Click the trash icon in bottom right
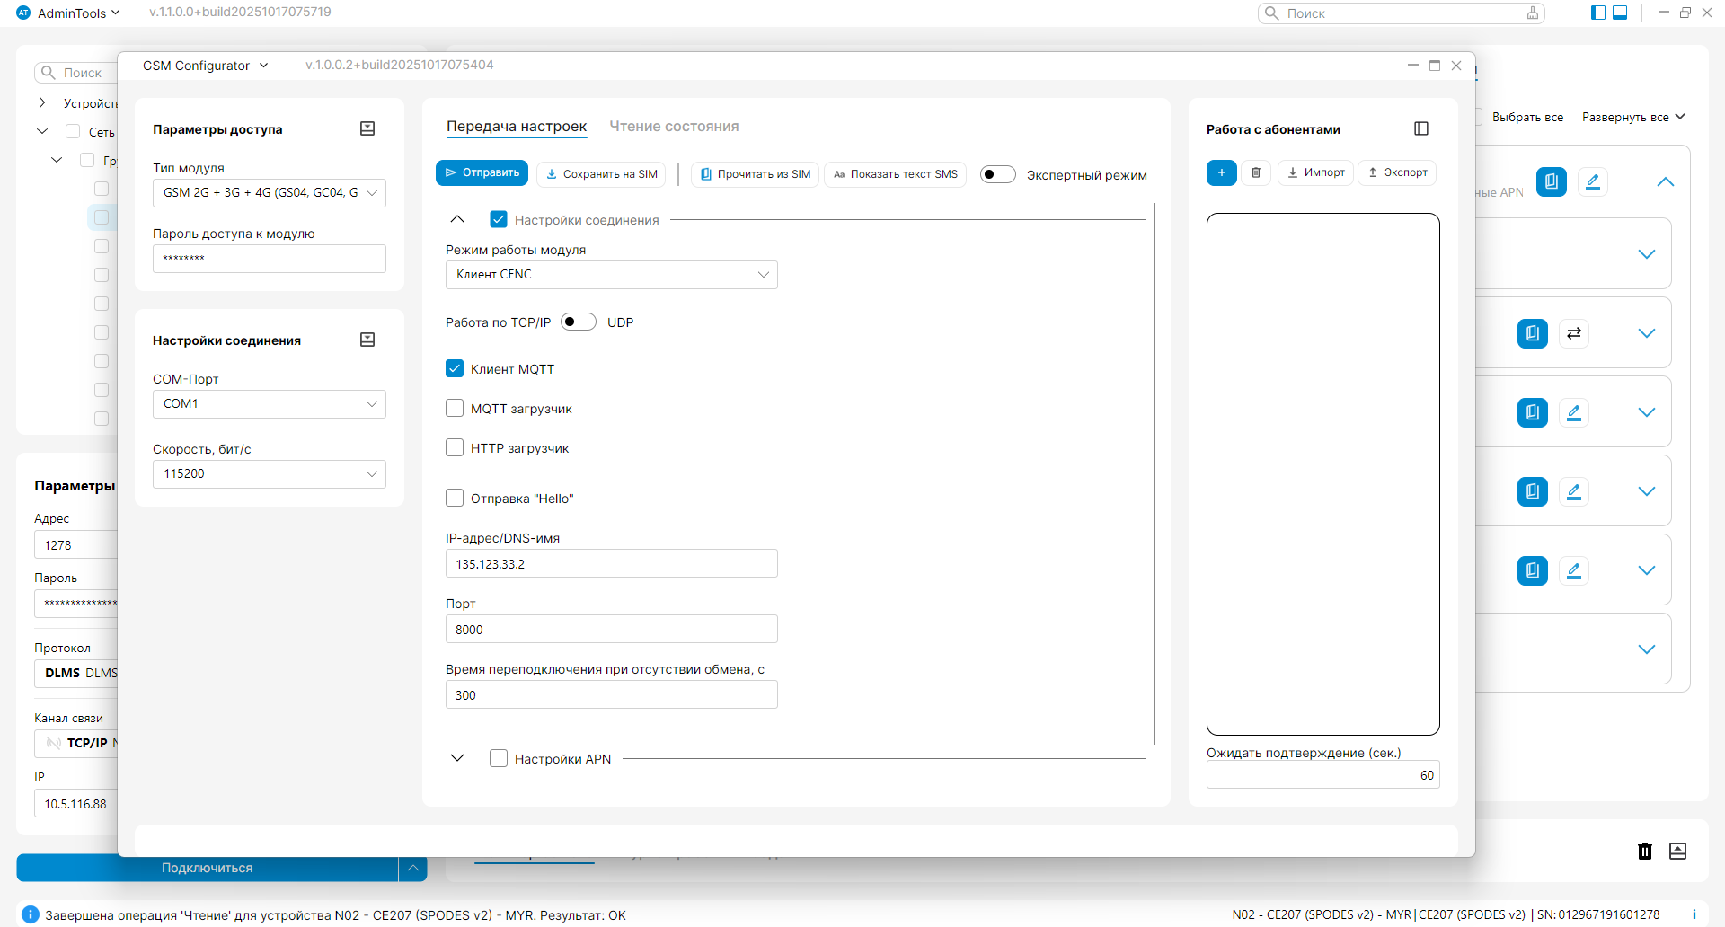1725x927 pixels. 1644,852
